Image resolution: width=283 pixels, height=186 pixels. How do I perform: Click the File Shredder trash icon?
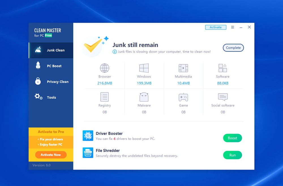point(88,153)
